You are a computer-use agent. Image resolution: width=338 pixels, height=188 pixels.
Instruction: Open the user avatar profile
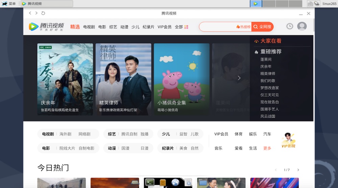click(x=302, y=26)
